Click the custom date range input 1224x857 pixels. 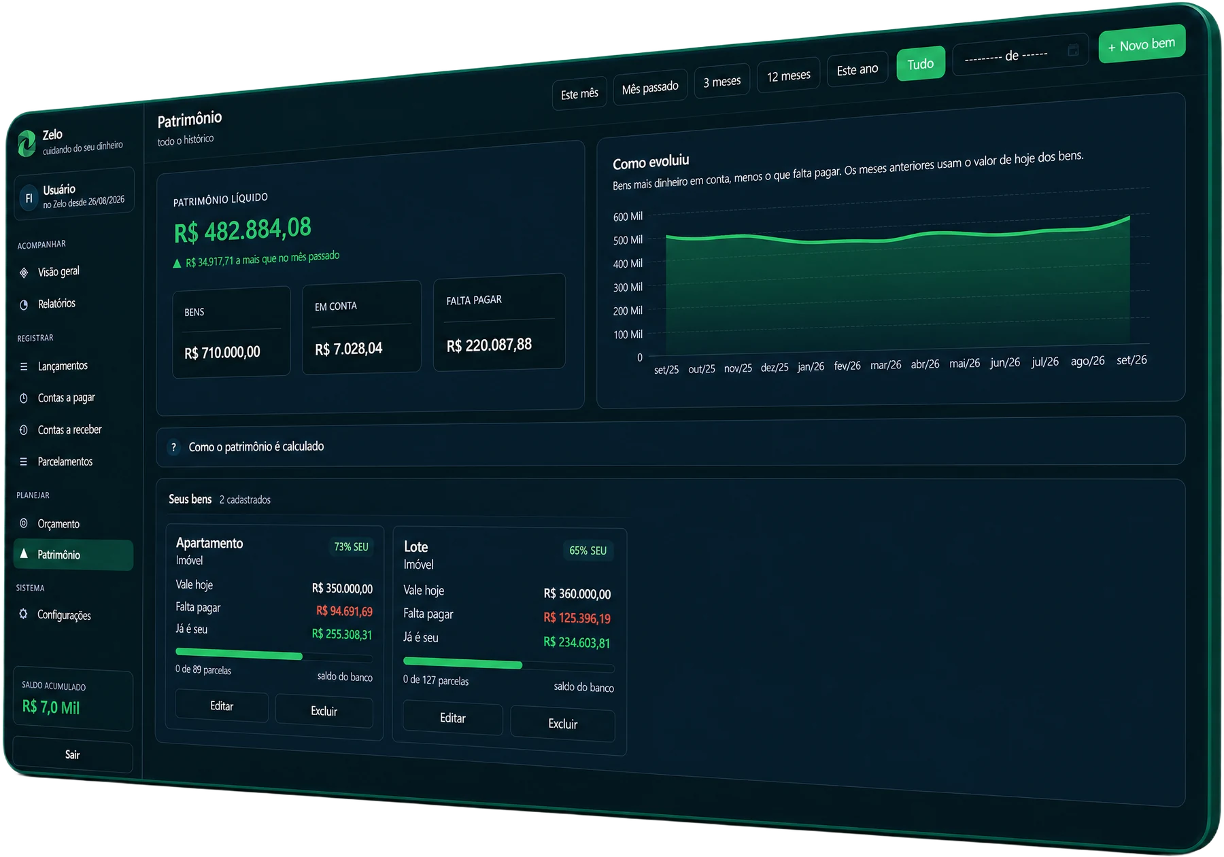click(1021, 54)
